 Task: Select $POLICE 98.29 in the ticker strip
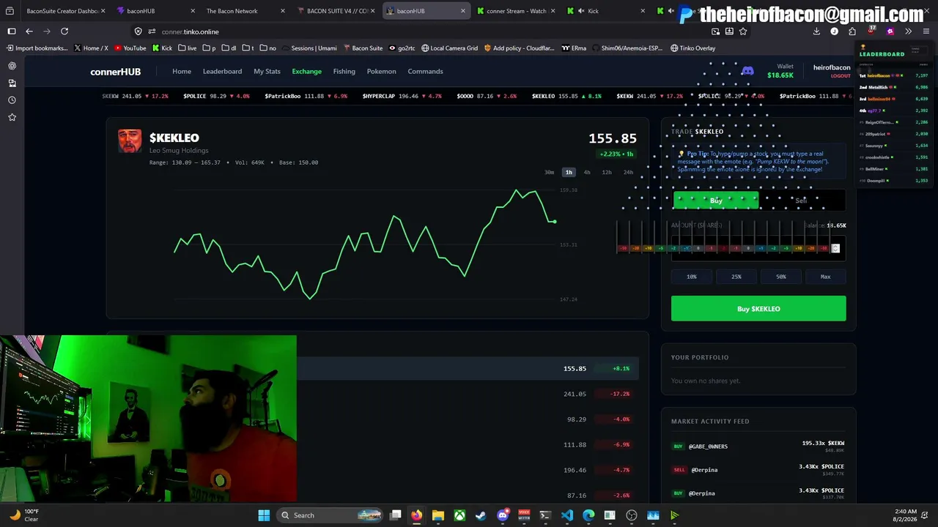(x=216, y=96)
